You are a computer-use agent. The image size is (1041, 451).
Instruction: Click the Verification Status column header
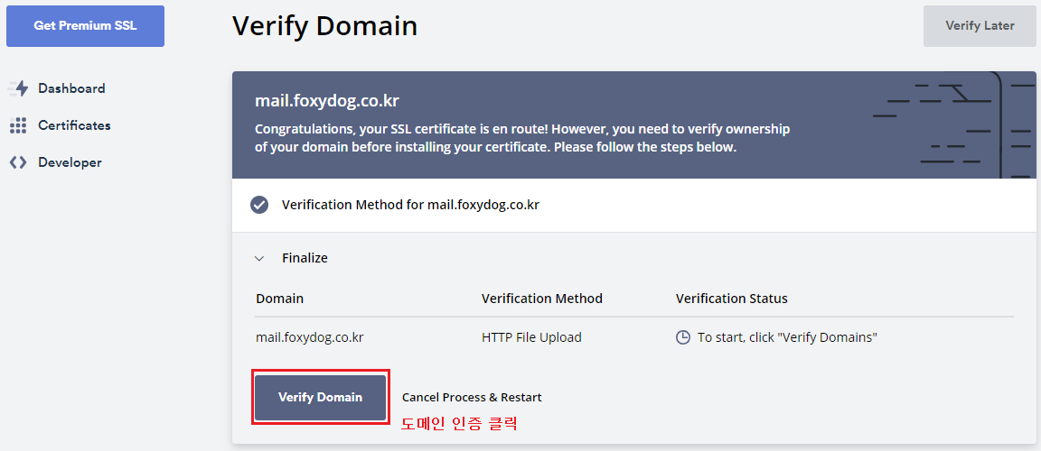[732, 299]
